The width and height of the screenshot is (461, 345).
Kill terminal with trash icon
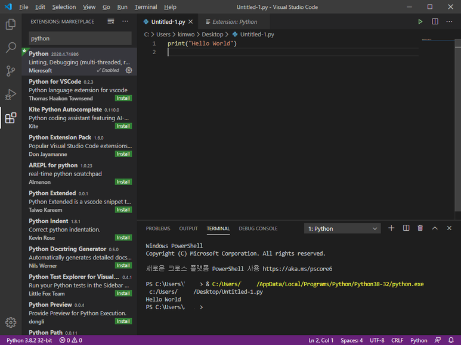pyautogui.click(x=420, y=228)
